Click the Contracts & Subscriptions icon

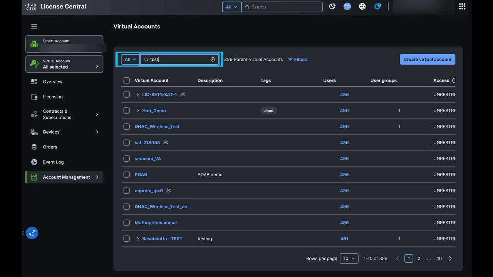tap(34, 114)
